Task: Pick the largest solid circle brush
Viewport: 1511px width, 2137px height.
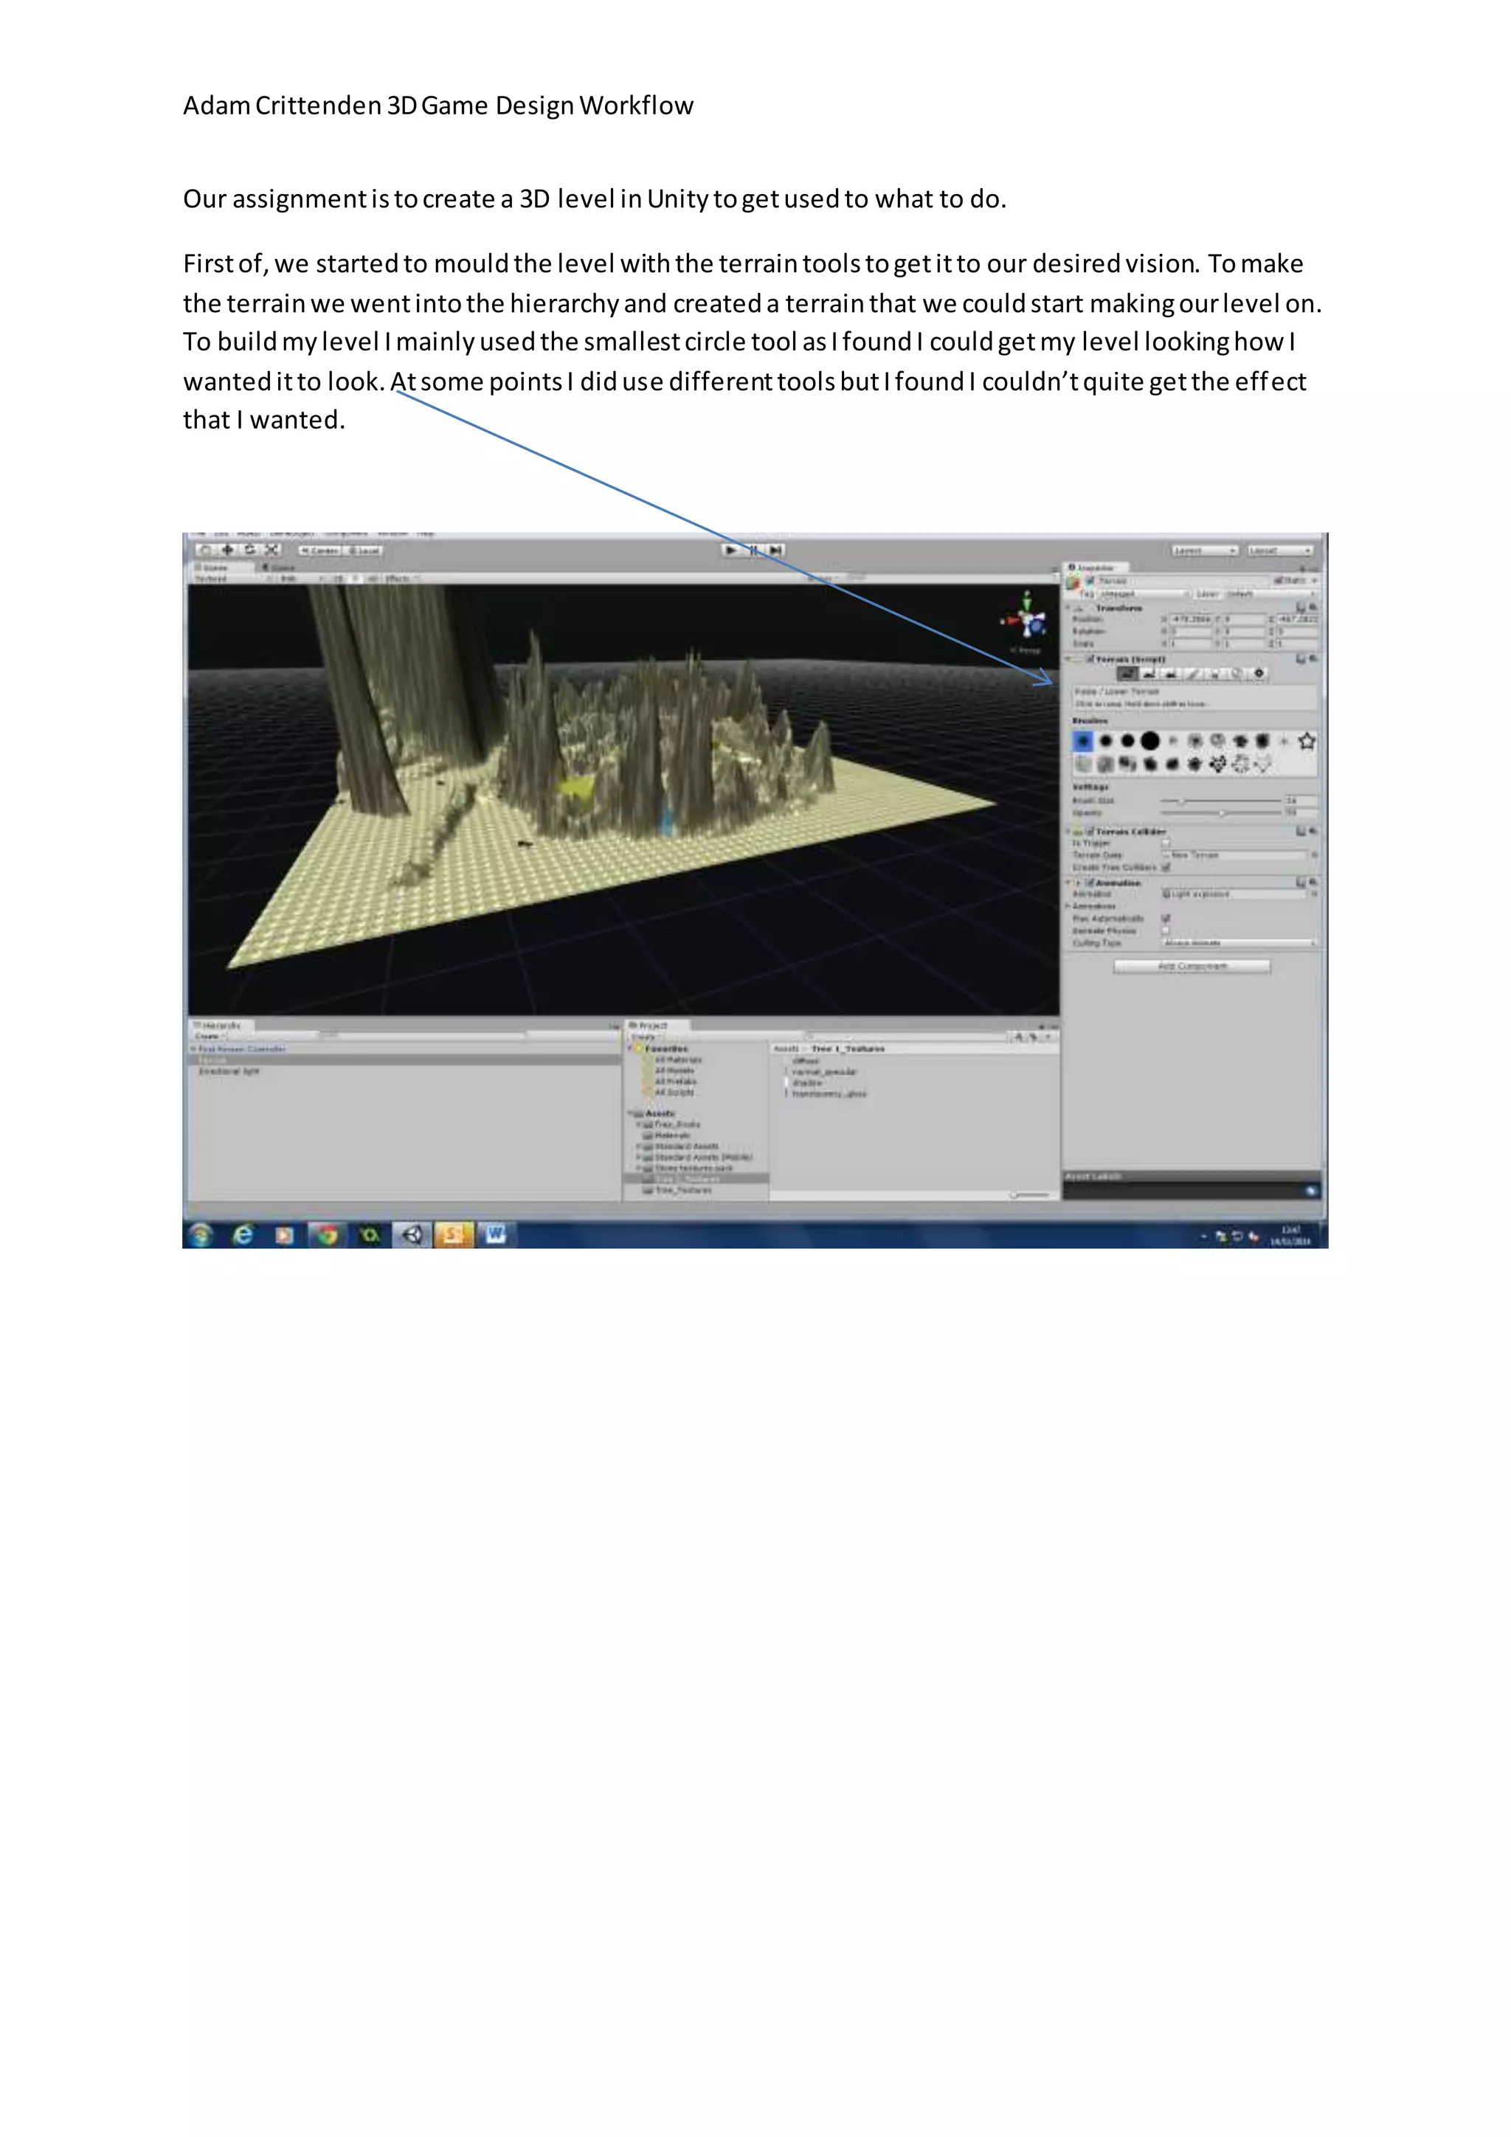Action: (1150, 741)
